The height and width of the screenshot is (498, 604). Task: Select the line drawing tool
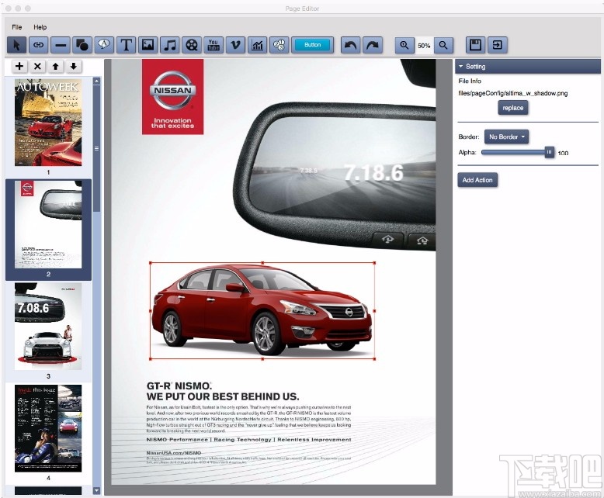pyautogui.click(x=61, y=45)
